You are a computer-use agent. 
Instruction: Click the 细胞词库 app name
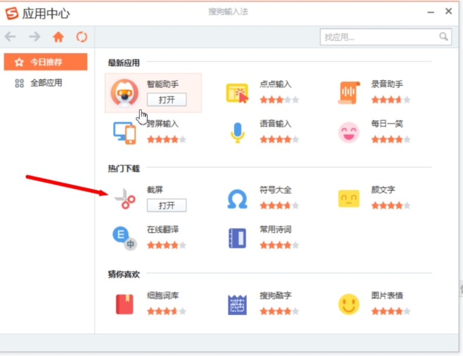click(163, 296)
